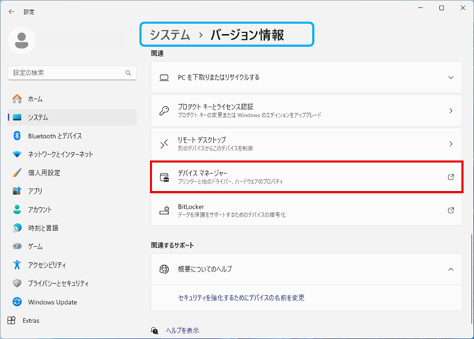The width and height of the screenshot is (474, 339).
Task: Click the 個人用設定 paintbrush icon
Action: (x=17, y=173)
